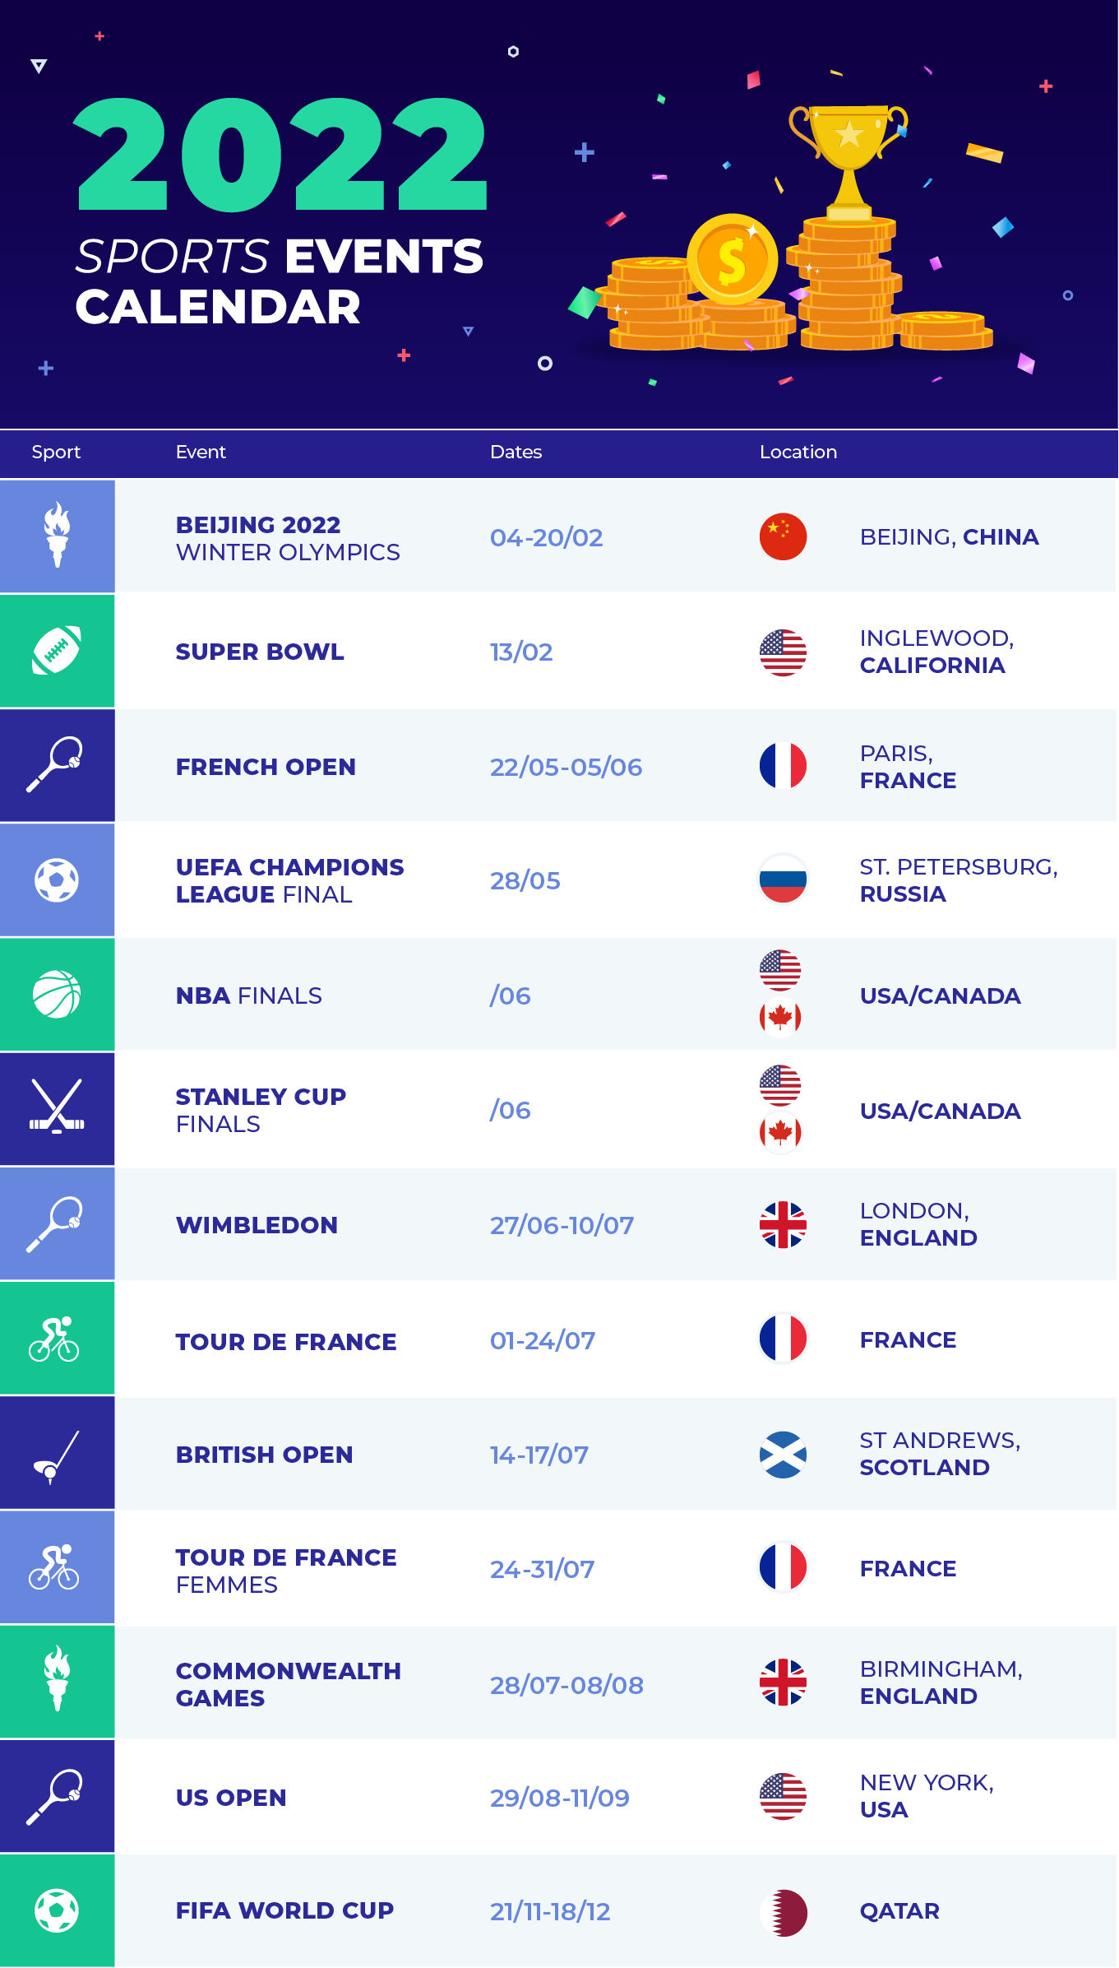The width and height of the screenshot is (1119, 1968).
Task: Click the Russia flag beside St. Petersburg
Action: click(783, 880)
